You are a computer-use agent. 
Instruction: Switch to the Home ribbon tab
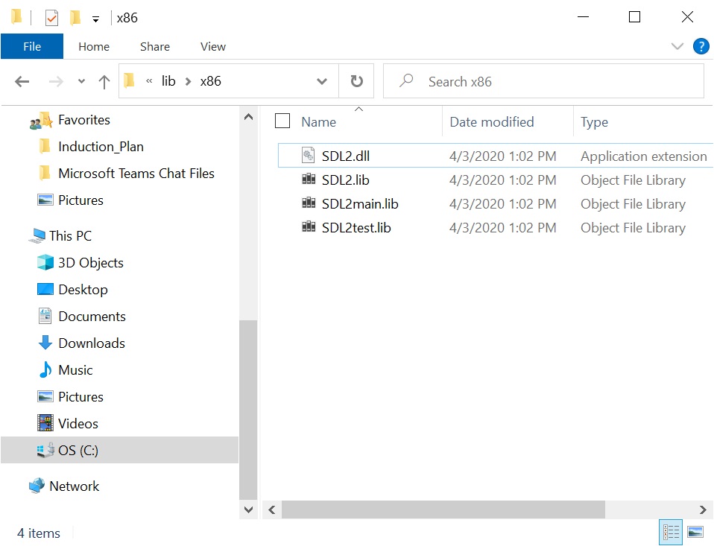(94, 46)
